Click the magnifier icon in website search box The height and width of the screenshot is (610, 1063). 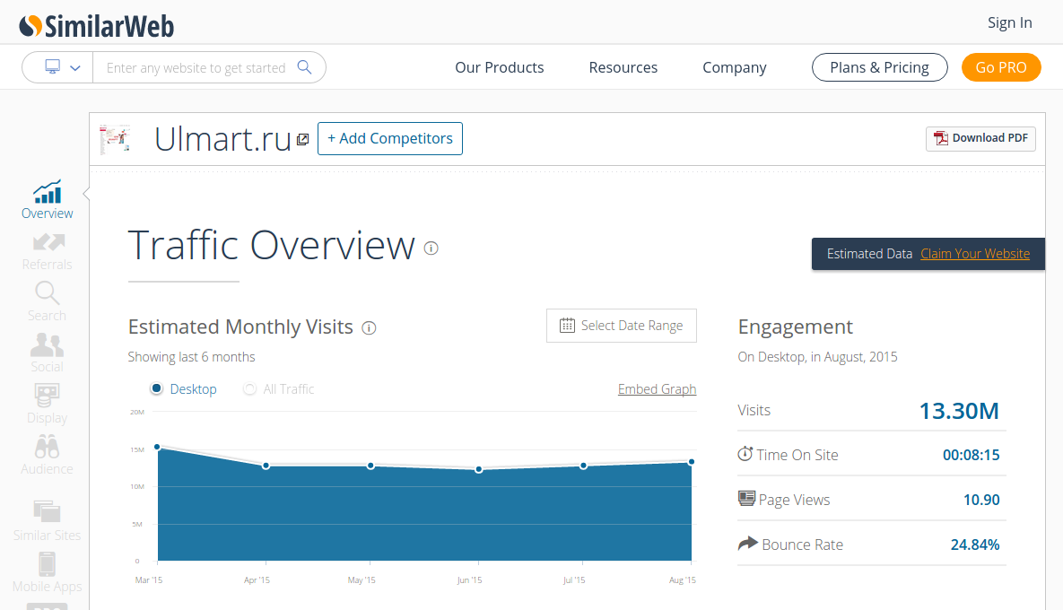tap(304, 67)
